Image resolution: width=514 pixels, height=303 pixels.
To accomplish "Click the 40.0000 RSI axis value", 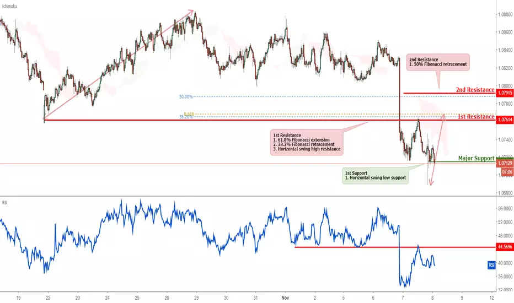I will (505, 263).
